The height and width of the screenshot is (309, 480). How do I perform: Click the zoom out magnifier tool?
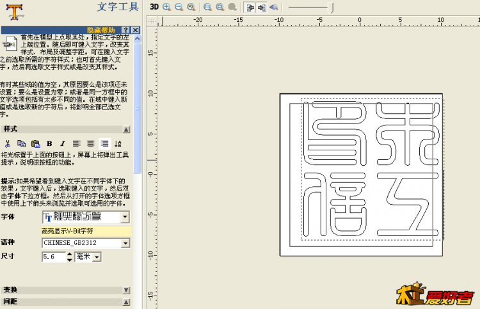pyautogui.click(x=179, y=7)
